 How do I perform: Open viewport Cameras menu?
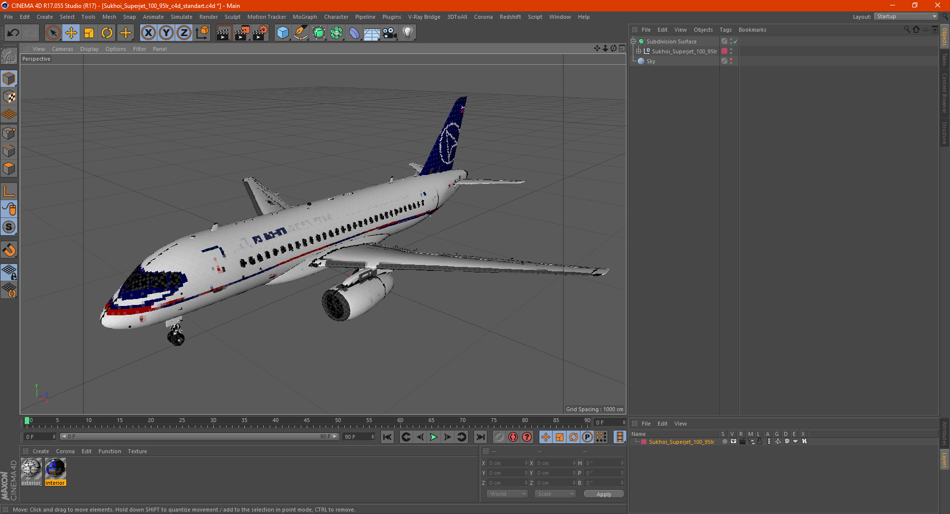[62, 49]
